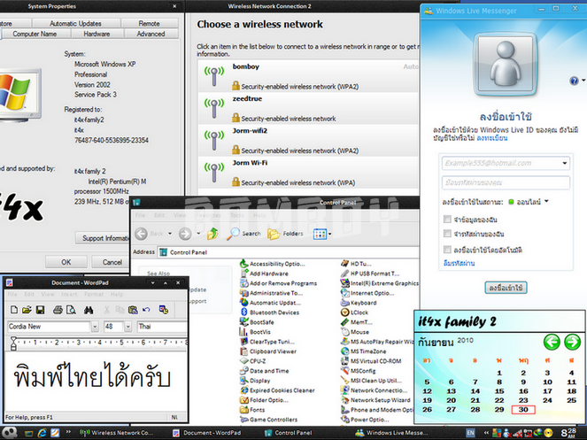Viewport: 587px width, 440px height.
Task: Click the Paste icon in WordPad
Action: pyautogui.click(x=133, y=310)
